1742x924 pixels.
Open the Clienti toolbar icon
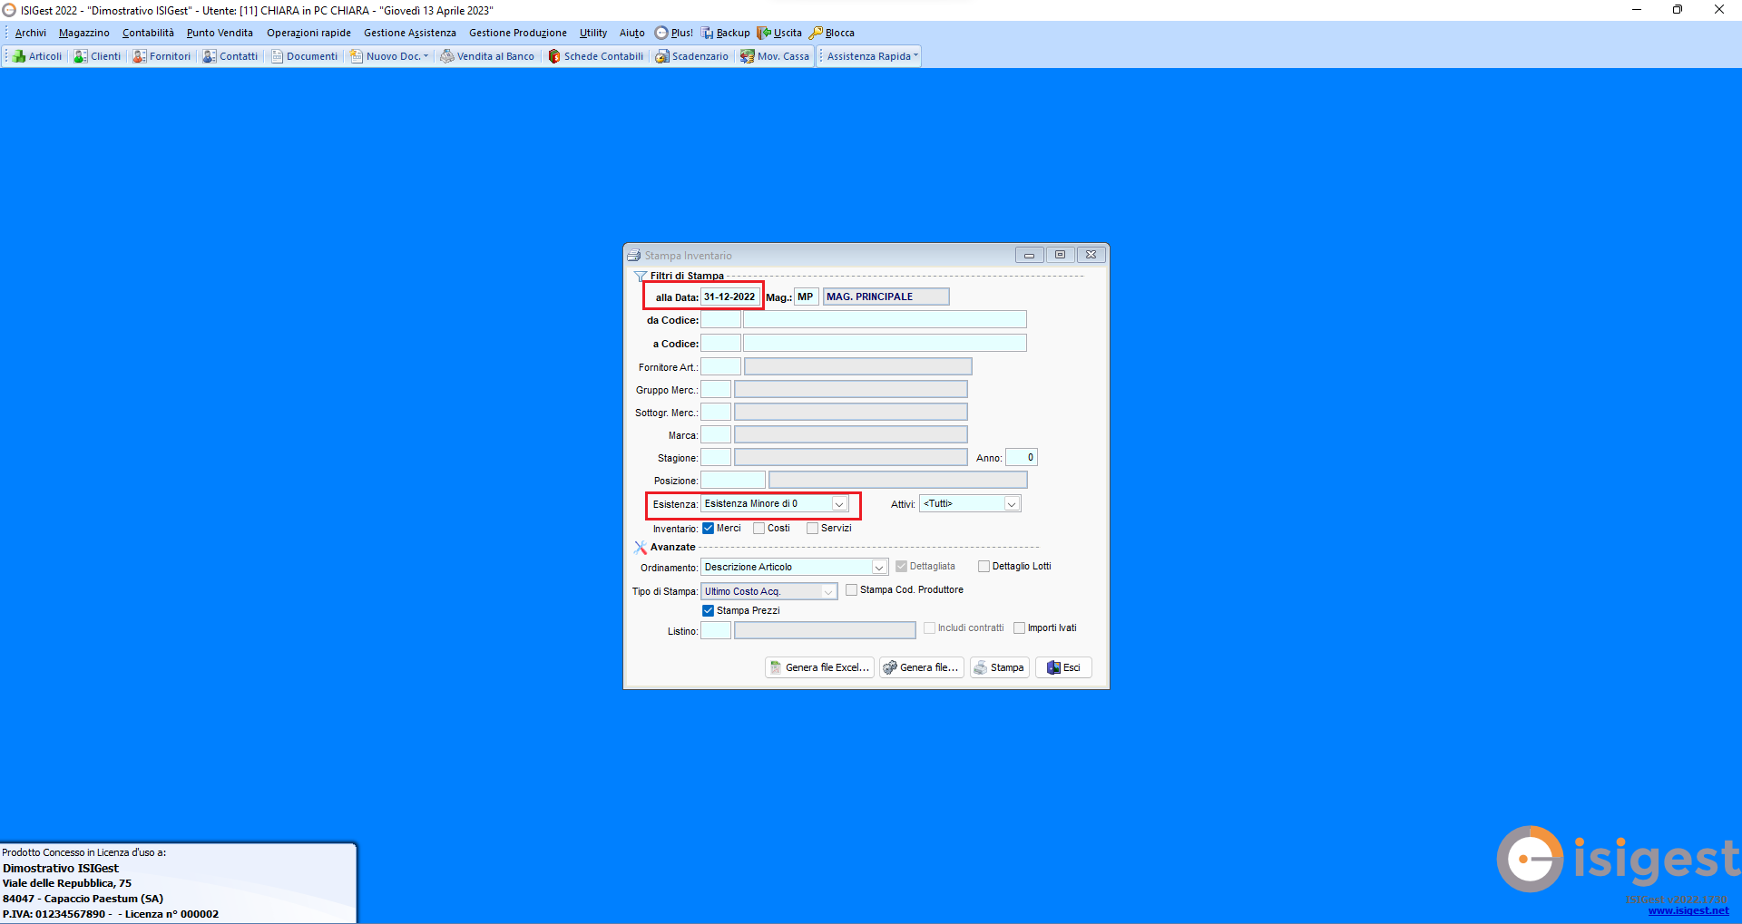tap(97, 56)
